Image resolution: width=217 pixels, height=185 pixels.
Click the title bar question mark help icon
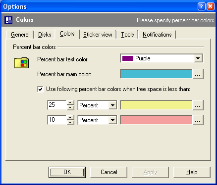tap(201, 6)
